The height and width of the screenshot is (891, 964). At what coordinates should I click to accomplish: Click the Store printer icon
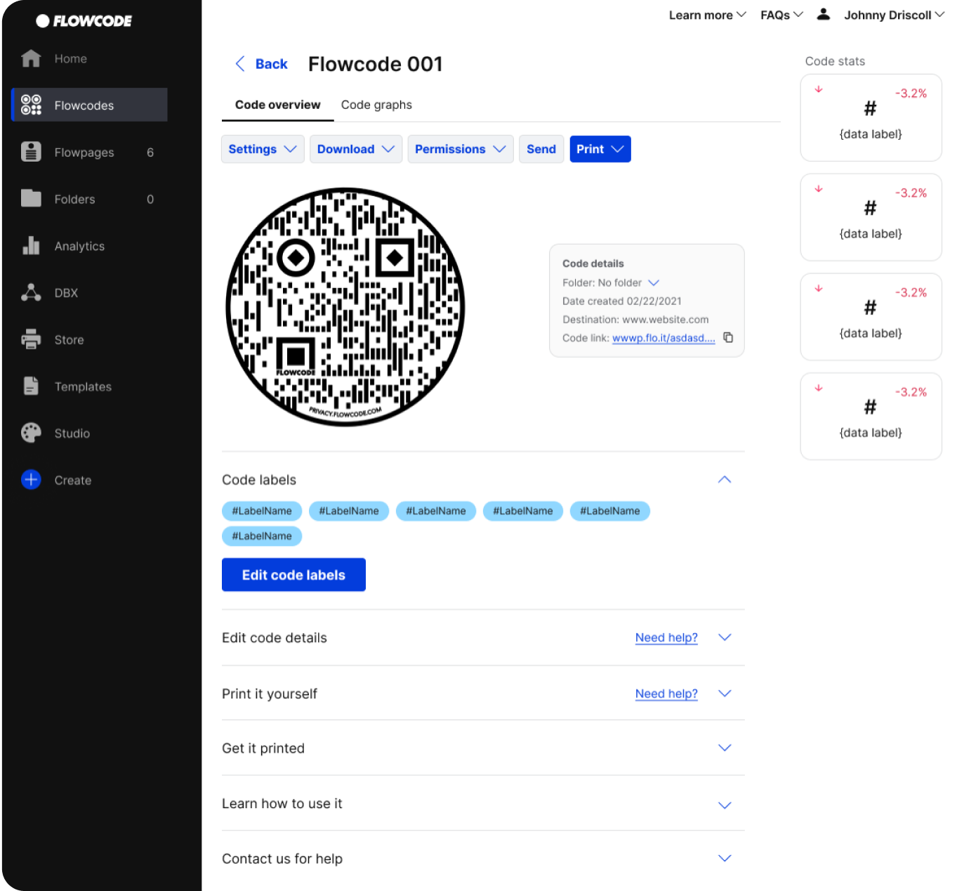point(31,339)
